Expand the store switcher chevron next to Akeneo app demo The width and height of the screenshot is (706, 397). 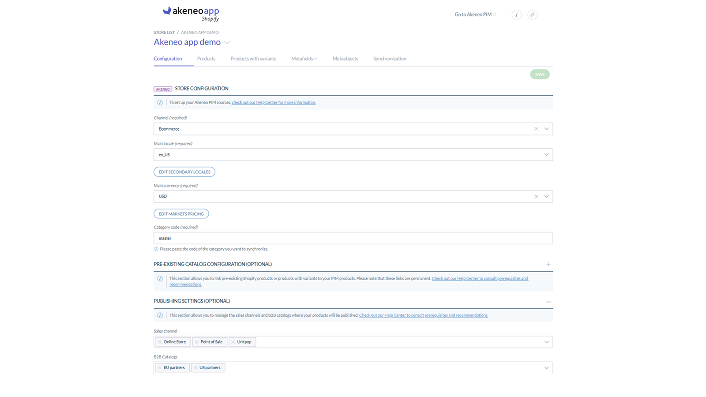pyautogui.click(x=227, y=42)
